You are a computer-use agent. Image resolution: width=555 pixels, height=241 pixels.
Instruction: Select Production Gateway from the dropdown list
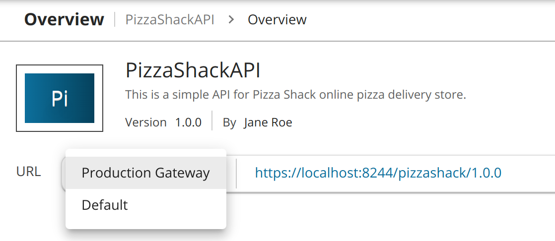pyautogui.click(x=145, y=173)
